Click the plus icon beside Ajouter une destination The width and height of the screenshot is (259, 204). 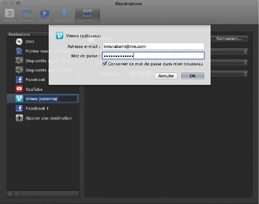[19, 118]
